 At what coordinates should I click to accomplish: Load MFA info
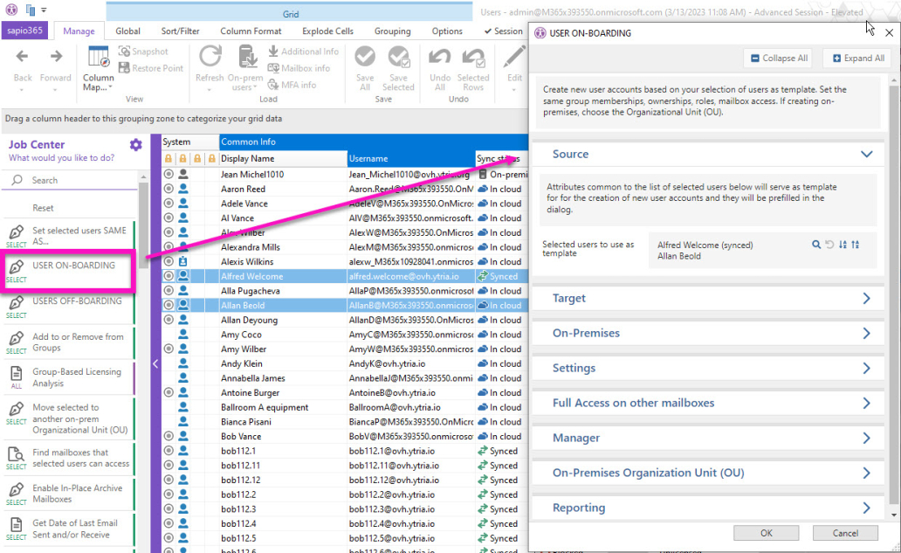pyautogui.click(x=292, y=85)
